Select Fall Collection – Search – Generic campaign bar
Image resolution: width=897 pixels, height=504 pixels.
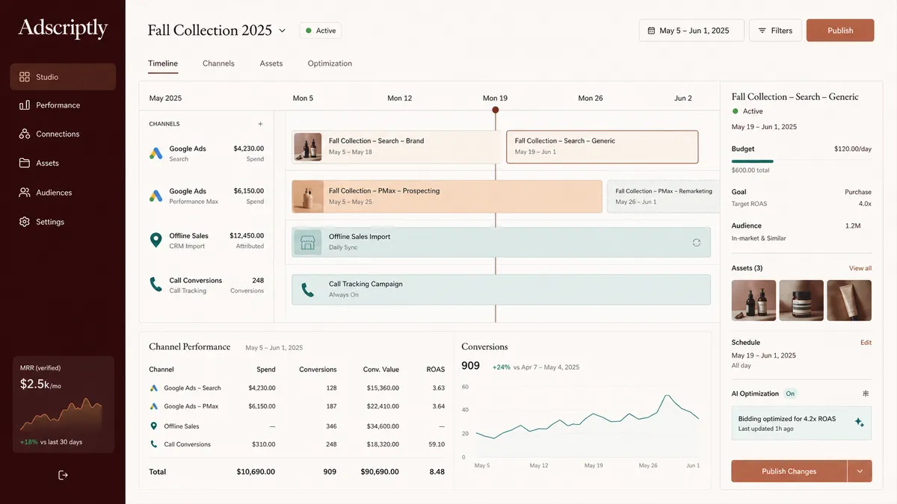click(x=602, y=146)
